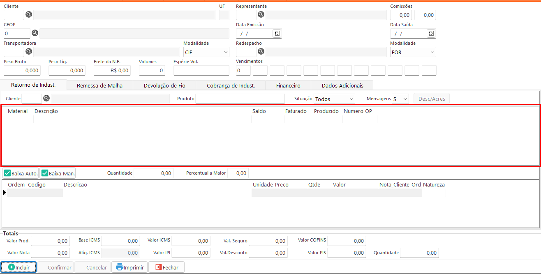Open the Data Emissão calendar picker

[x=277, y=33]
